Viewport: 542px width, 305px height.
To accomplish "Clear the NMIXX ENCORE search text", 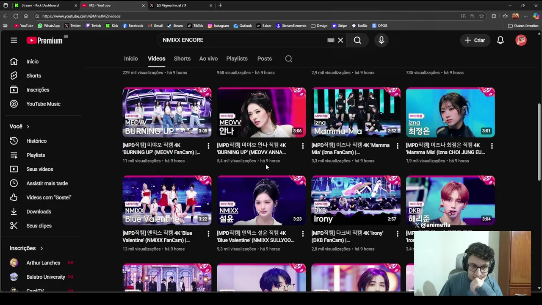I will coord(340,40).
